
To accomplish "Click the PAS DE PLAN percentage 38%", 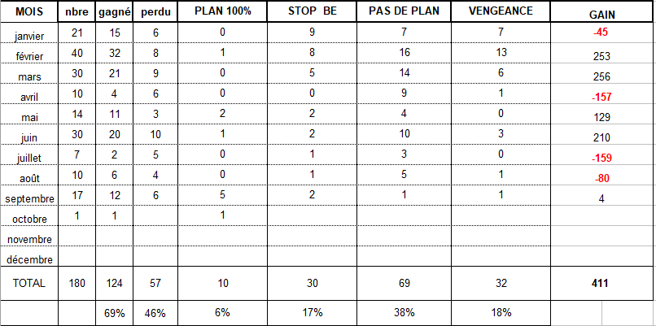I will coord(404,313).
